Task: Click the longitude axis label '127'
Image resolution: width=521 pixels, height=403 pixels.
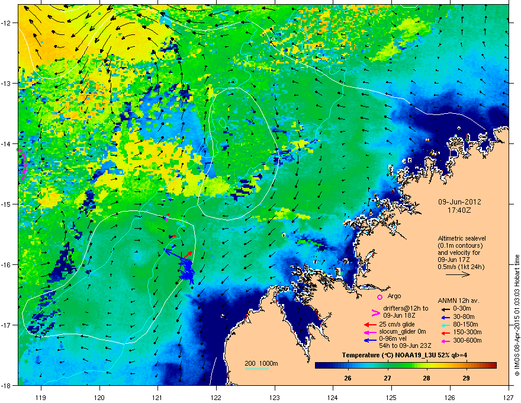Action: click(509, 397)
